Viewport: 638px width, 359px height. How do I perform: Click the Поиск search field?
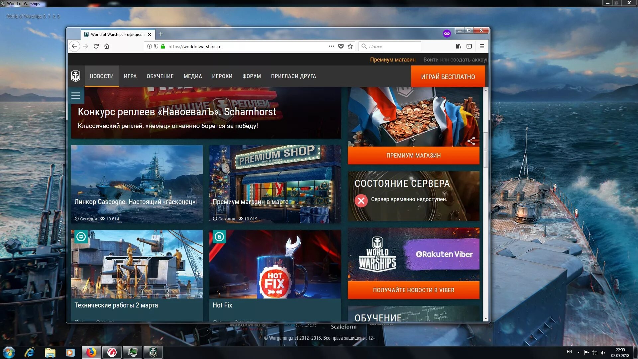(x=390, y=46)
